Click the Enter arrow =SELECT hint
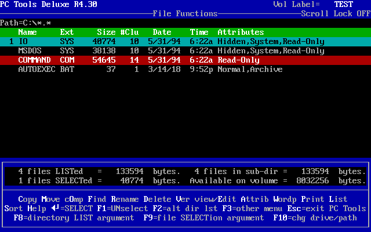This screenshot has height=232, width=371. pos(72,209)
